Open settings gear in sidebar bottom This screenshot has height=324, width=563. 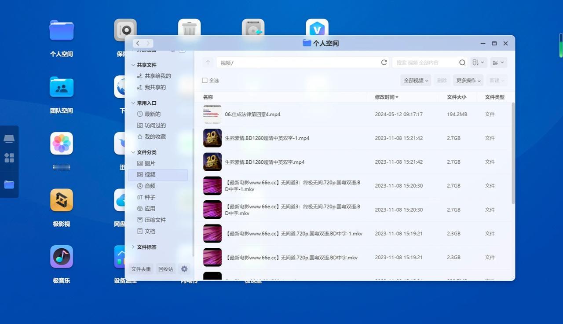pos(184,269)
